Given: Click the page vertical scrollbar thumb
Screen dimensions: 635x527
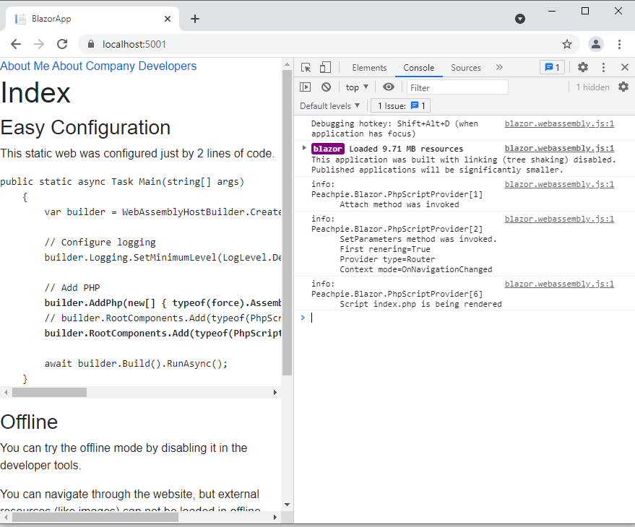Looking at the screenshot, I should click(x=287, y=222).
